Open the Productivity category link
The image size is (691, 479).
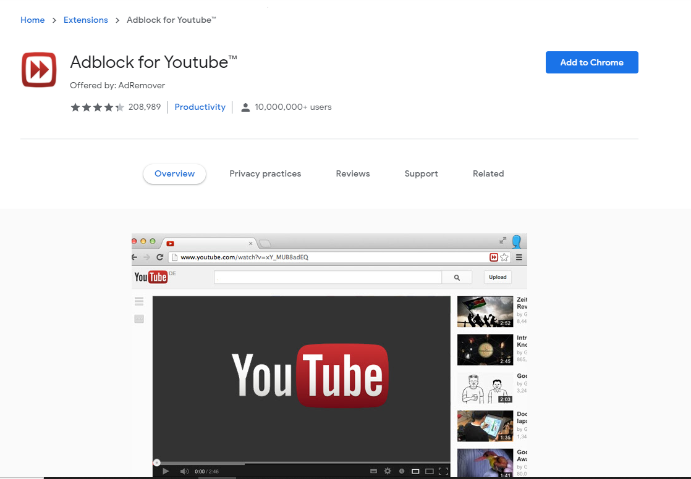200,107
